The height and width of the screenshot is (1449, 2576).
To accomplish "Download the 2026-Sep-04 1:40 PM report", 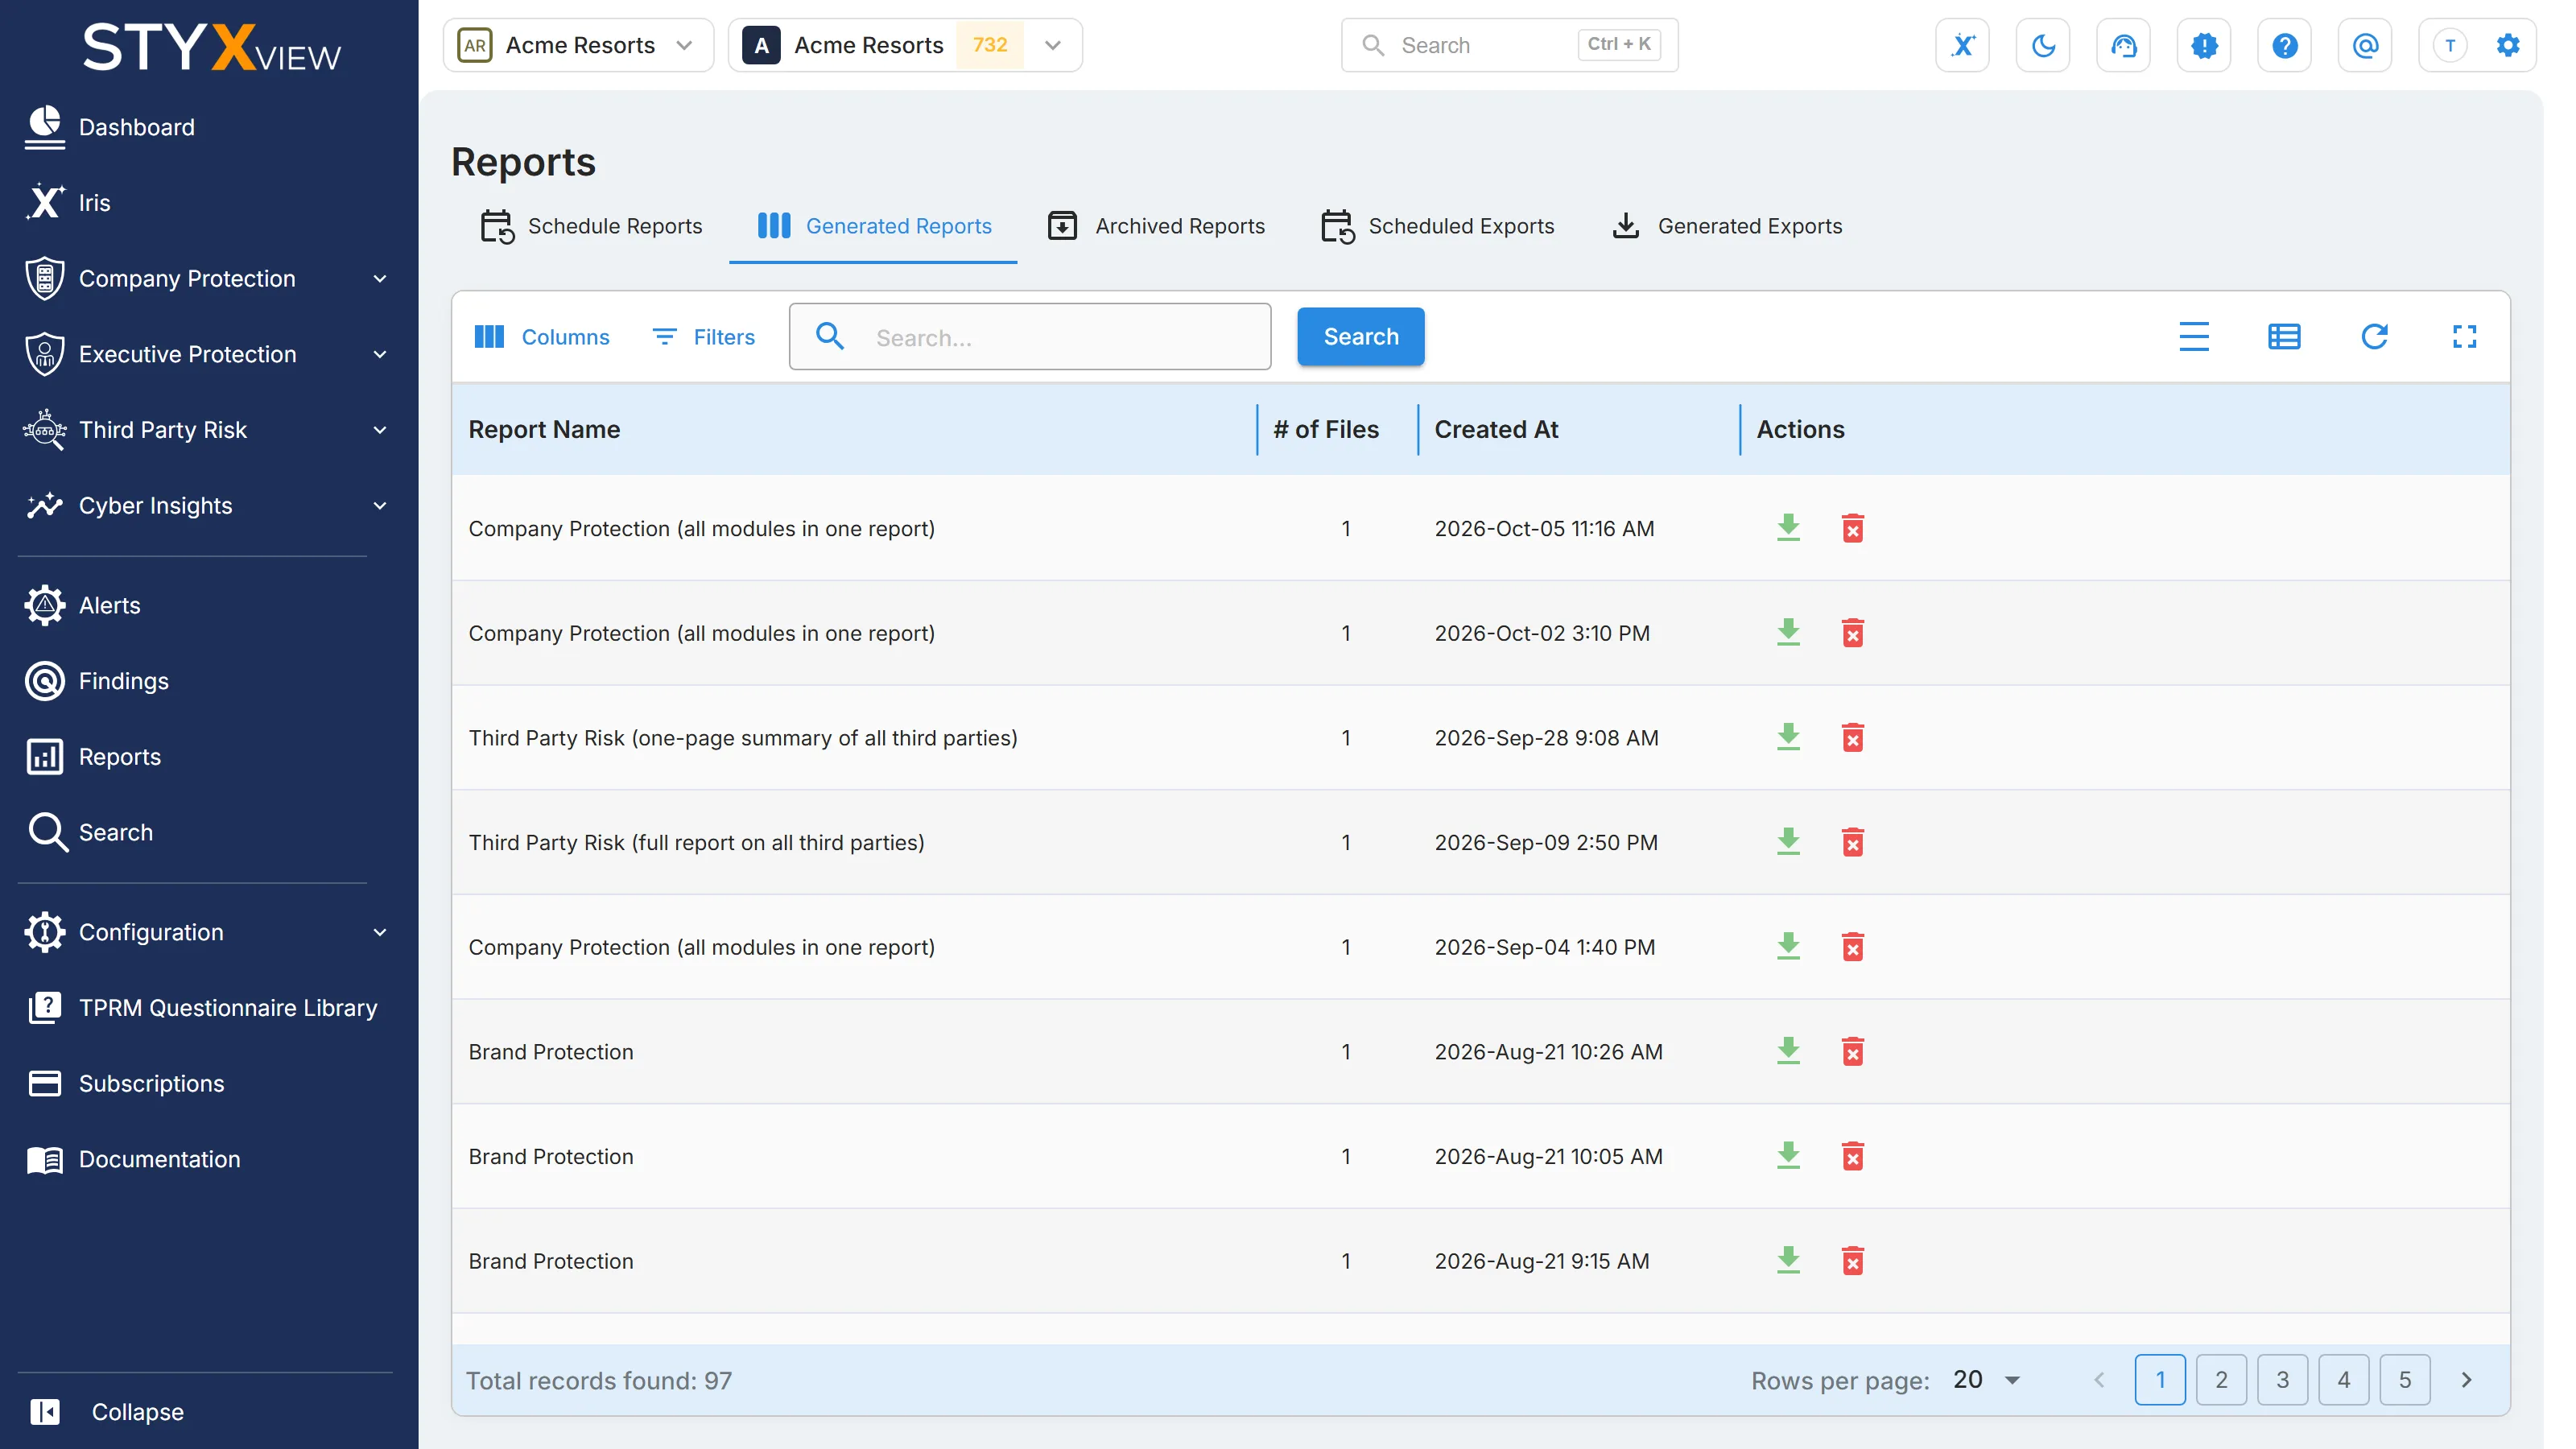I will tap(1788, 946).
